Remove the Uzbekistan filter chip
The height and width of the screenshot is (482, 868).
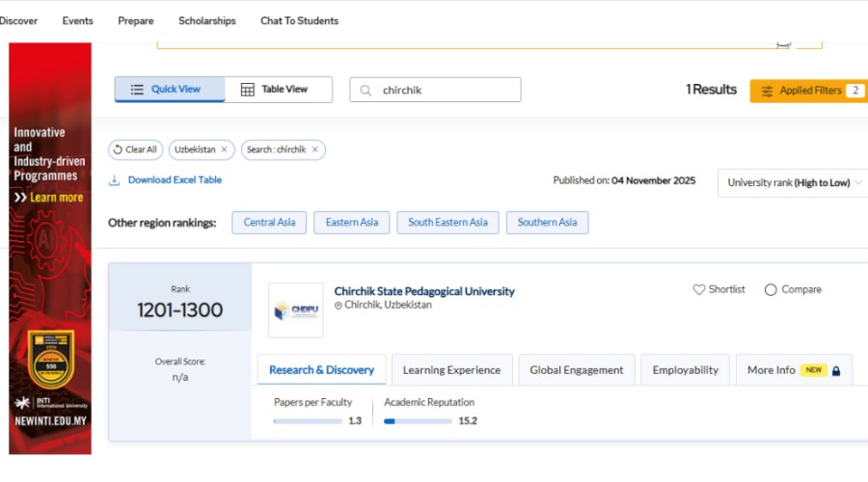coord(224,149)
